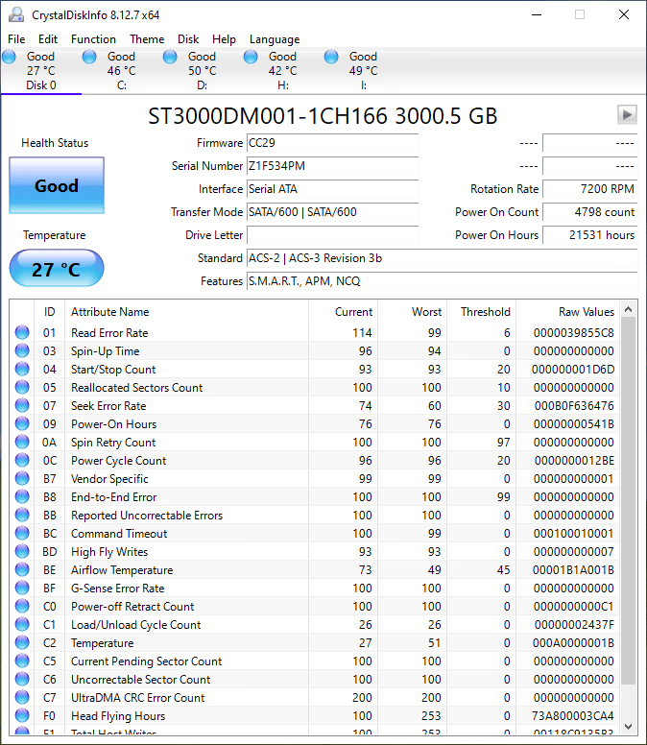Open the Help menu
Viewport: 647px width, 745px height.
[x=224, y=39]
